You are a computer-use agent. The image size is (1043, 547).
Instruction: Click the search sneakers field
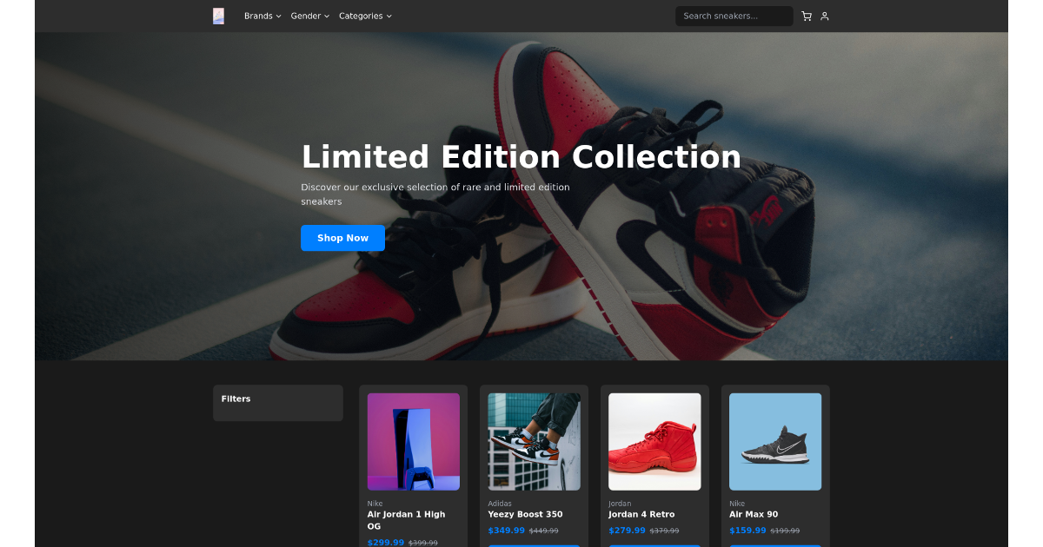point(734,16)
